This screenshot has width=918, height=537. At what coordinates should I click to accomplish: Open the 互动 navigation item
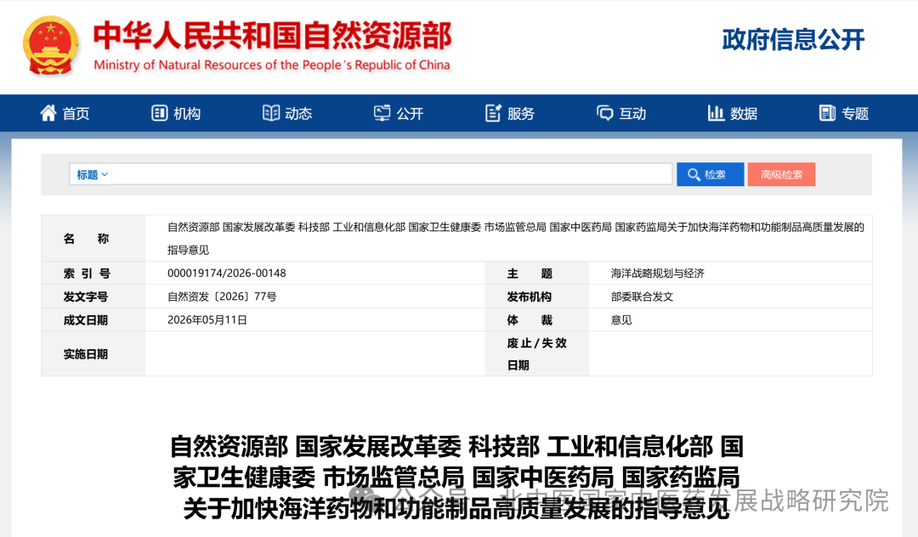pos(621,113)
